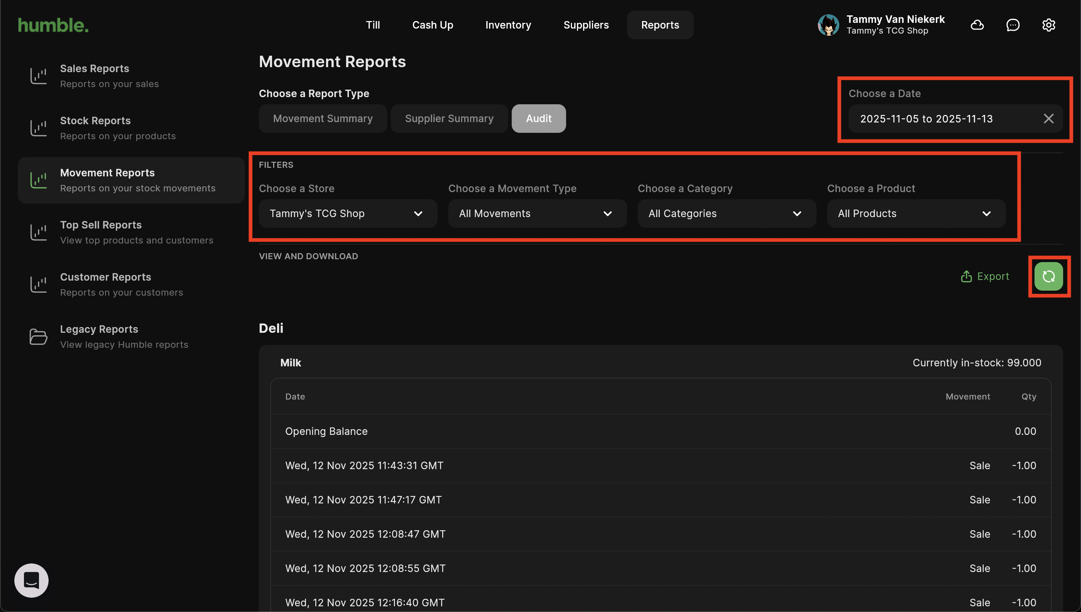Expand the All Products dropdown
The image size is (1081, 612).
pyautogui.click(x=915, y=214)
